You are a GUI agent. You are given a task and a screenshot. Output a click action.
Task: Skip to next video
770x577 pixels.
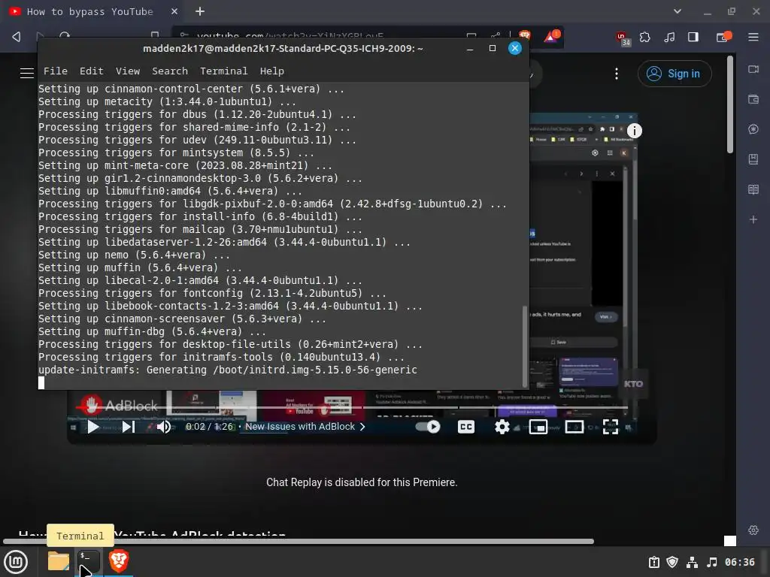coord(128,427)
